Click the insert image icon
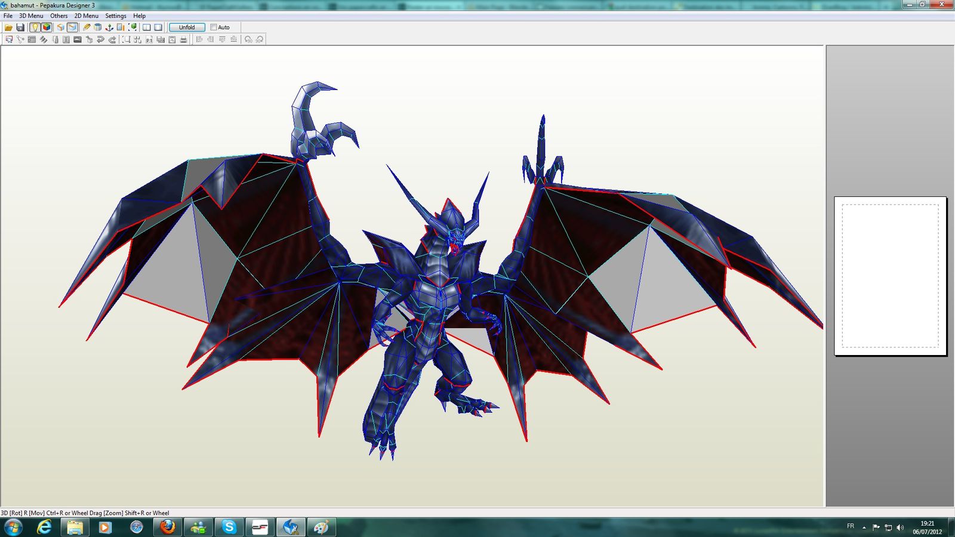 (78, 39)
